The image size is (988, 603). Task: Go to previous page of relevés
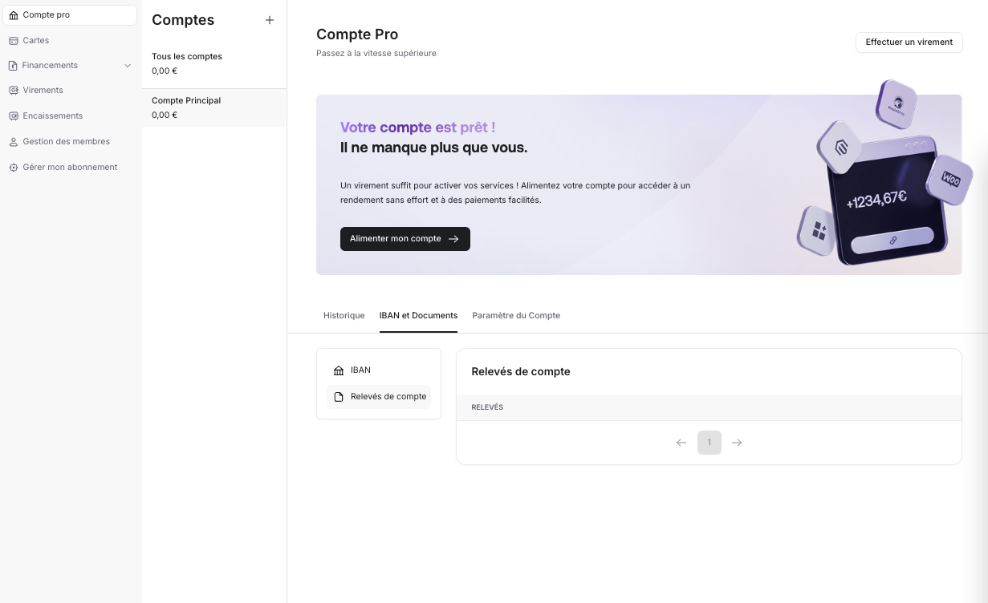pyautogui.click(x=681, y=443)
